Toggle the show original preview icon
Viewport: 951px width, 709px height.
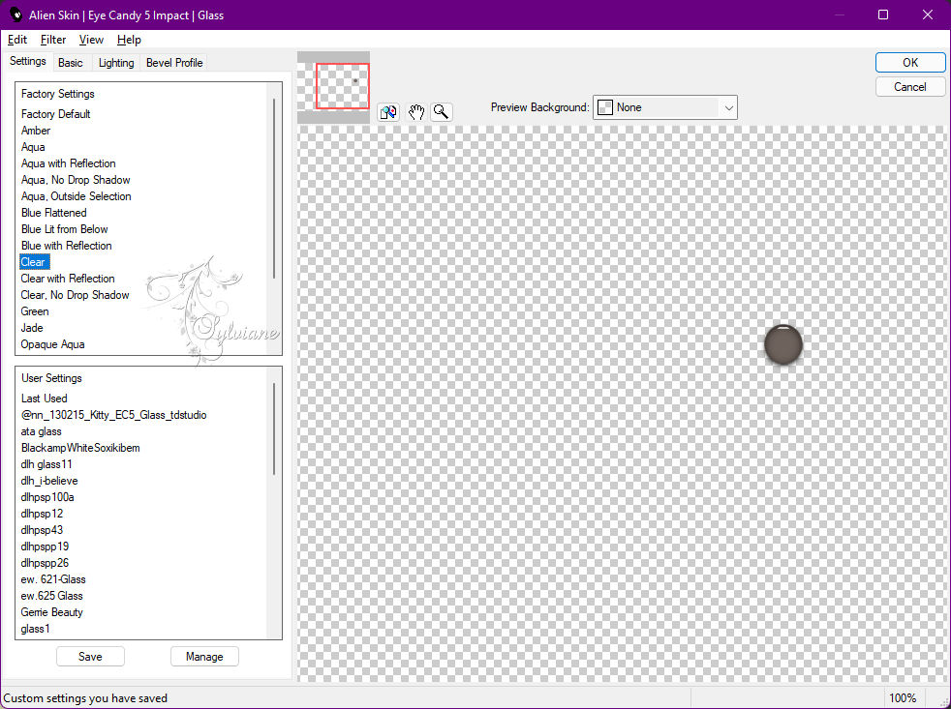coord(388,112)
